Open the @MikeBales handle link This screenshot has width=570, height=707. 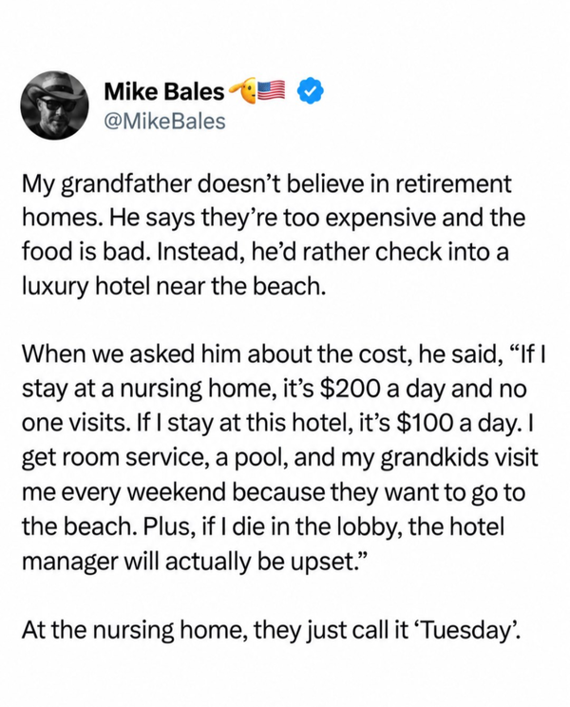[165, 122]
